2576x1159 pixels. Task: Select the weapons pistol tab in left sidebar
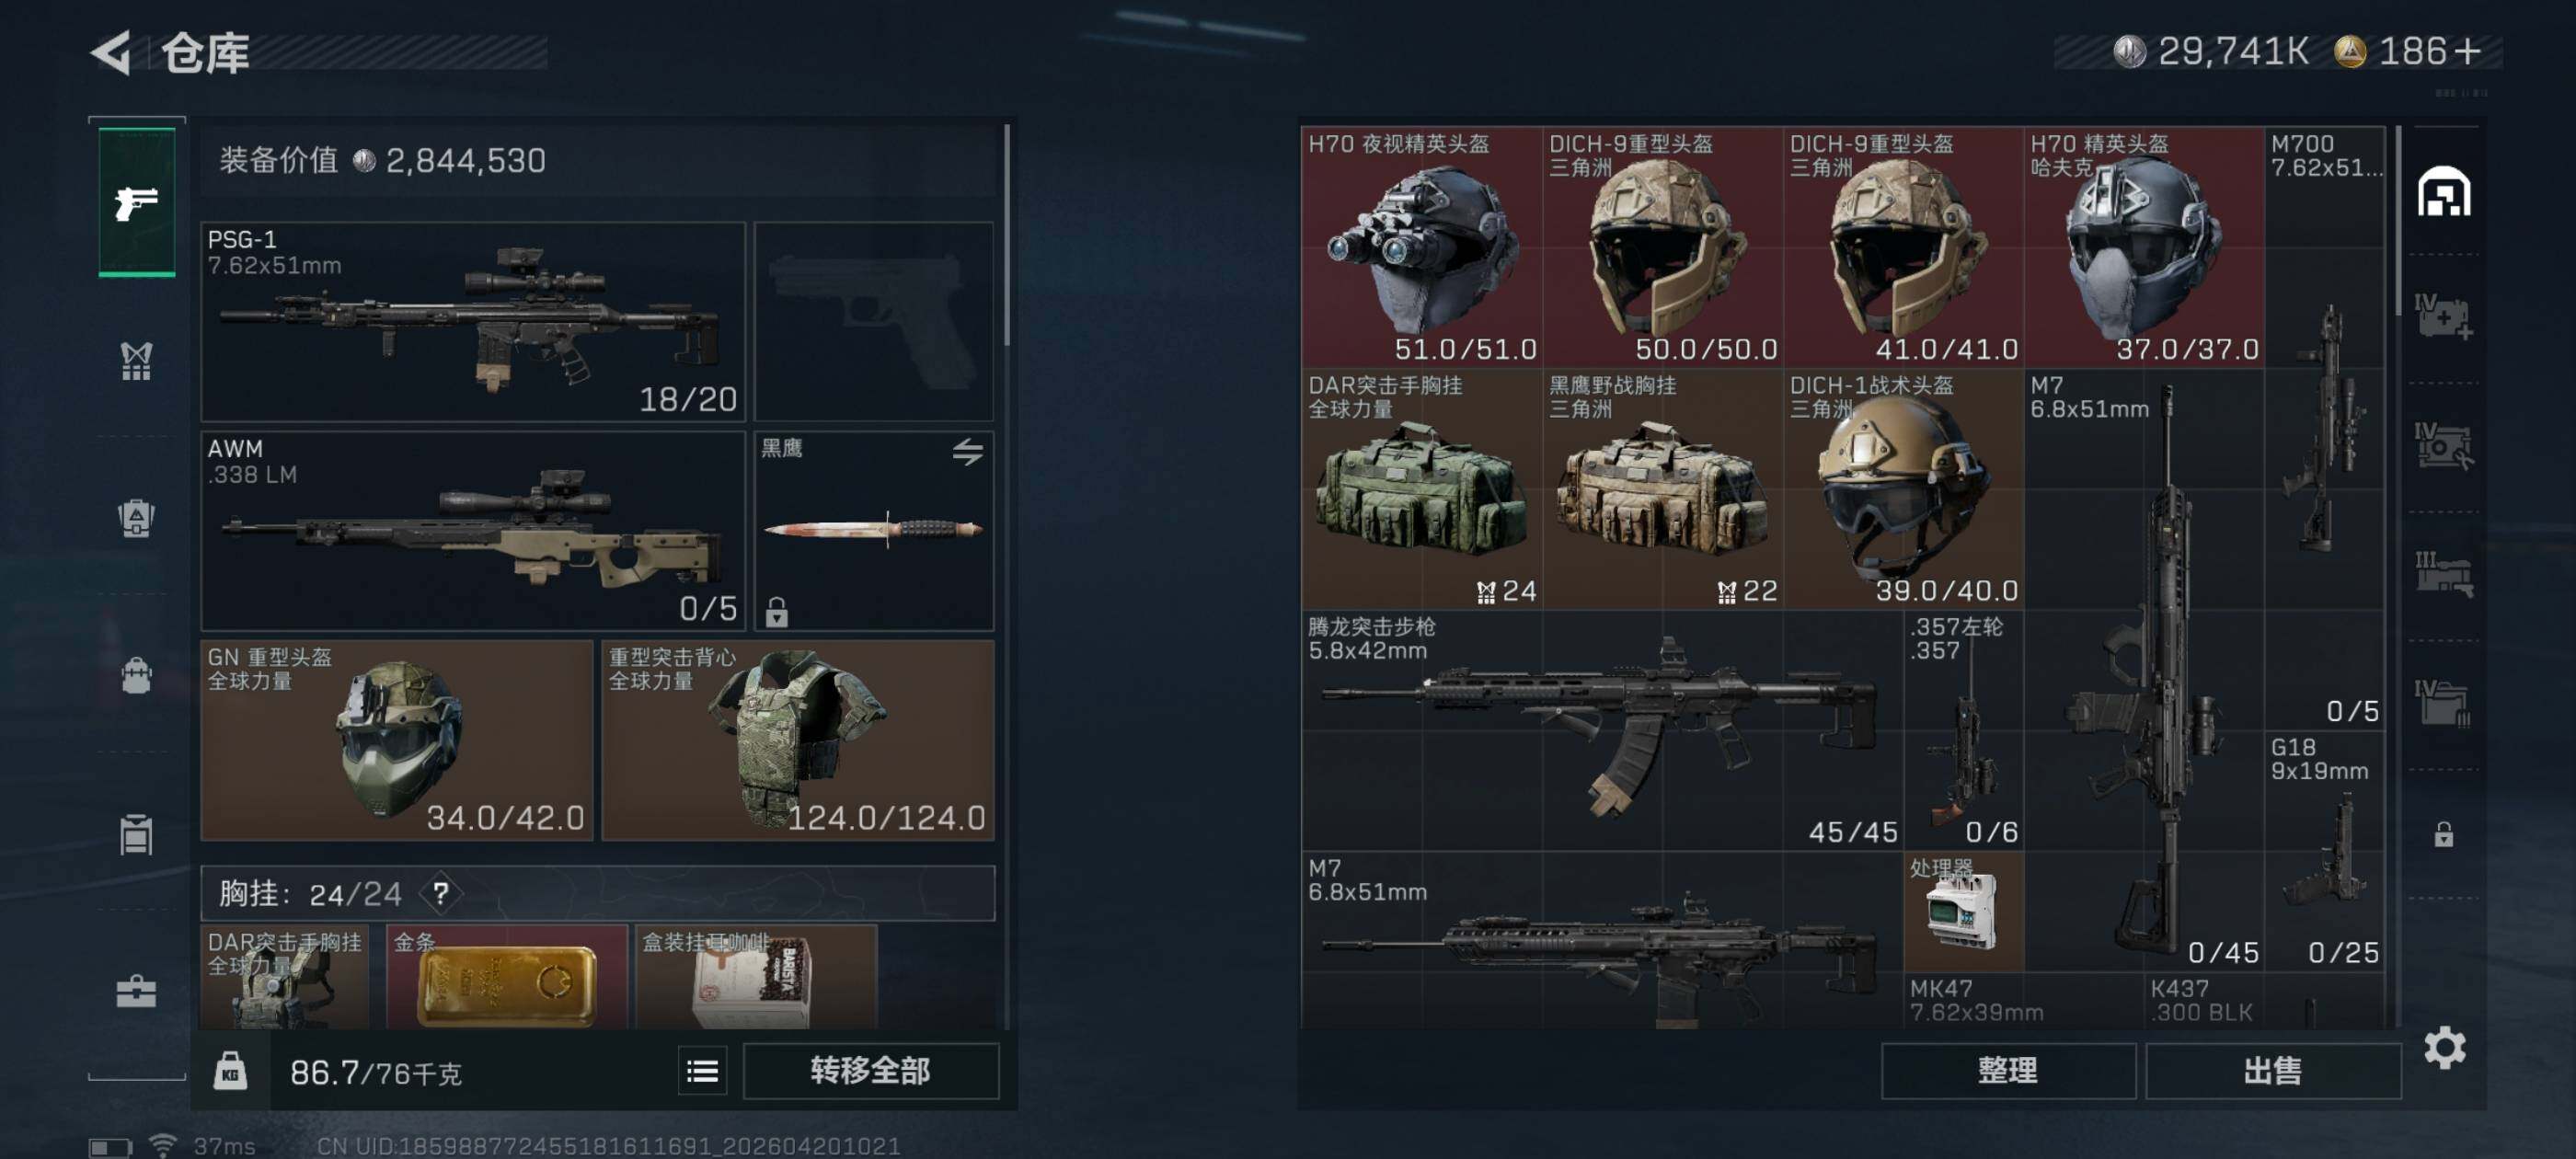coord(137,201)
